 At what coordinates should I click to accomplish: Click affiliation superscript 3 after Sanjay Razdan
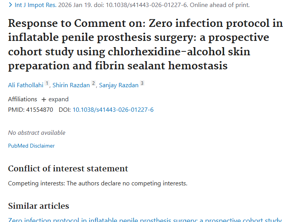coord(142,83)
